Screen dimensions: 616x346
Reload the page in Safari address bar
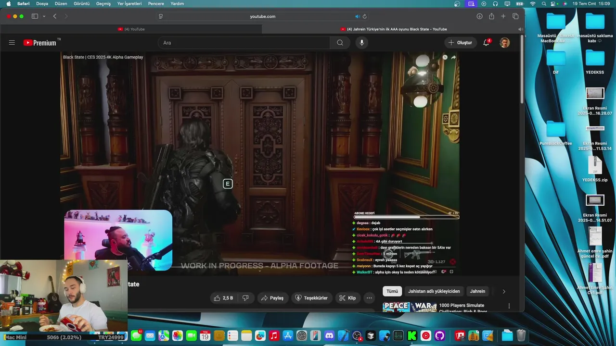coord(364,16)
